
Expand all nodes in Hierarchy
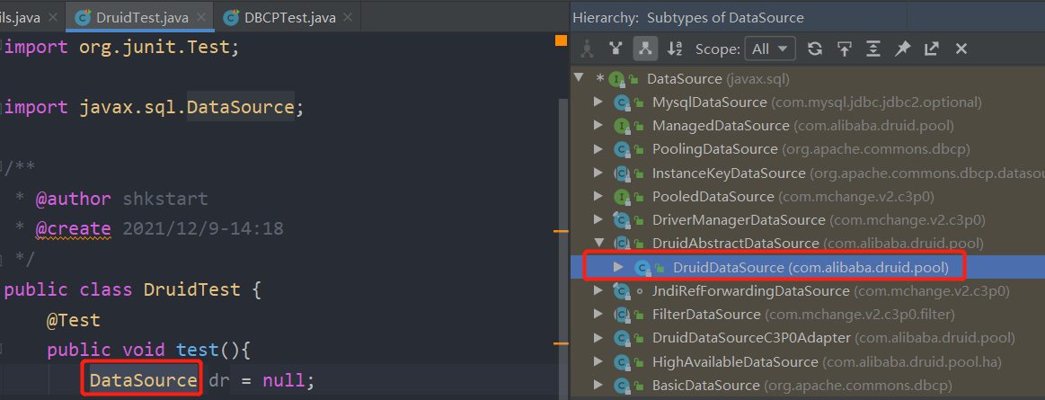pos(873,49)
